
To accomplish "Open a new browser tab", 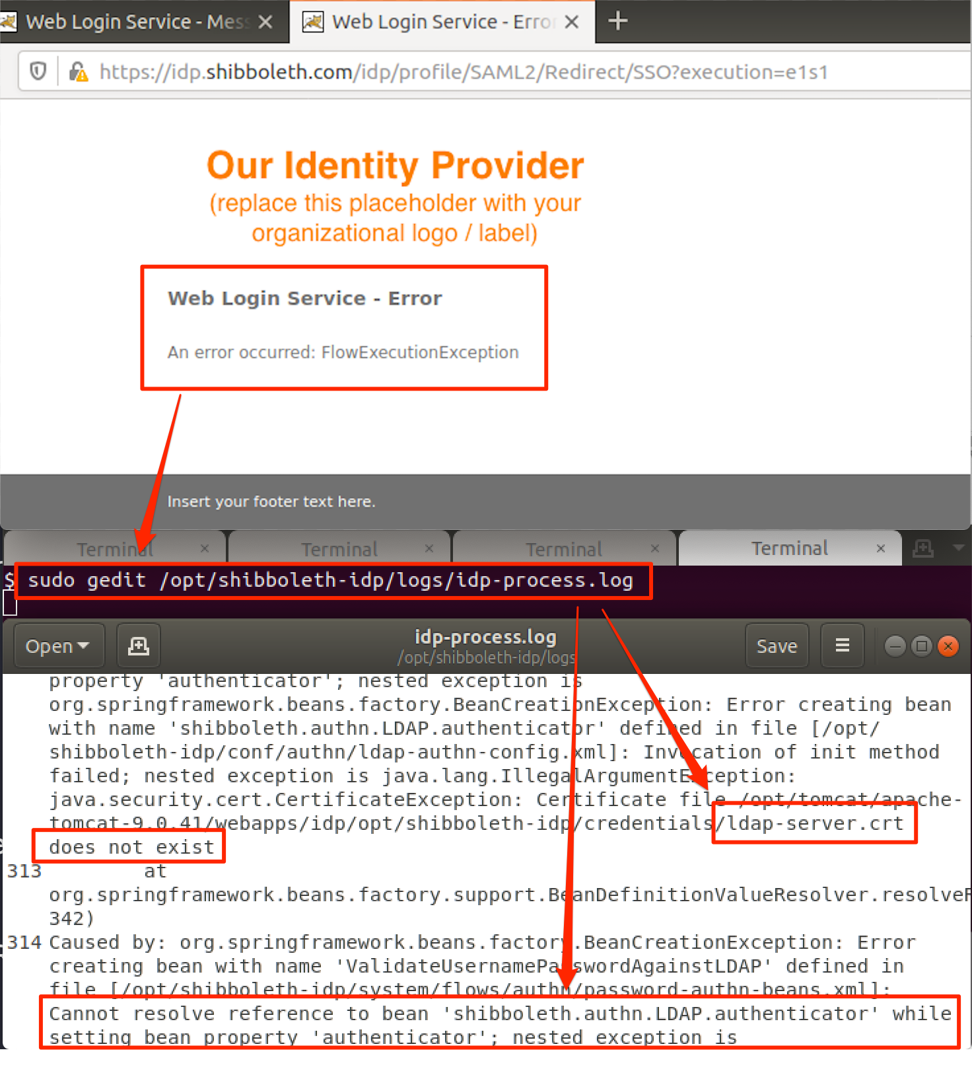I will [x=617, y=22].
